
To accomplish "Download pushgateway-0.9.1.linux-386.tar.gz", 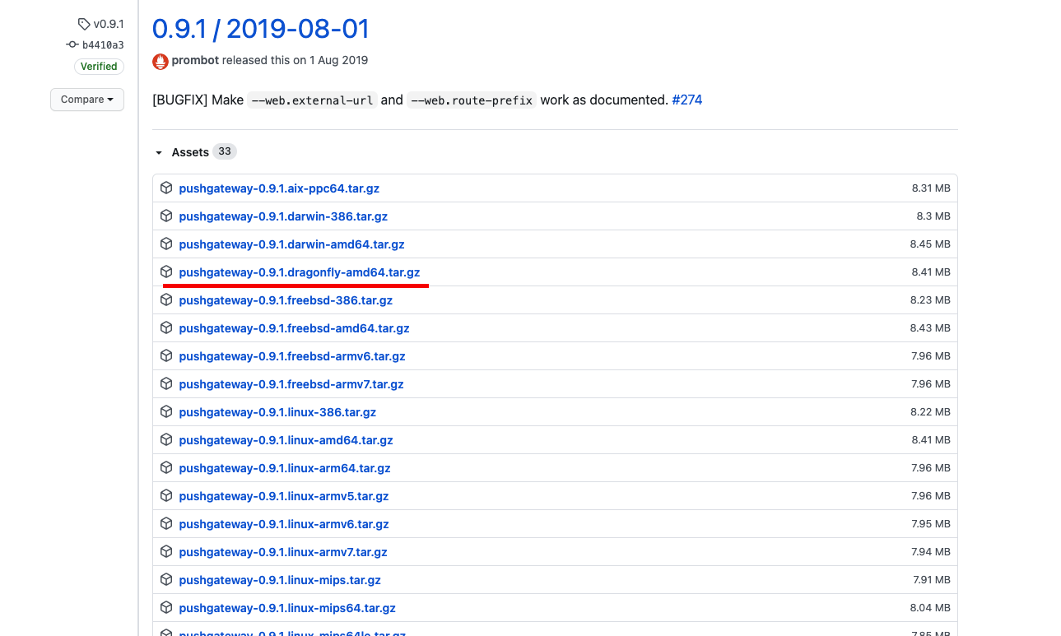I will pyautogui.click(x=277, y=412).
